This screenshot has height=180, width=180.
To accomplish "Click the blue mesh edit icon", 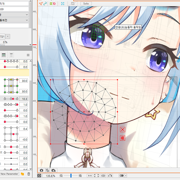I will (63, 4).
